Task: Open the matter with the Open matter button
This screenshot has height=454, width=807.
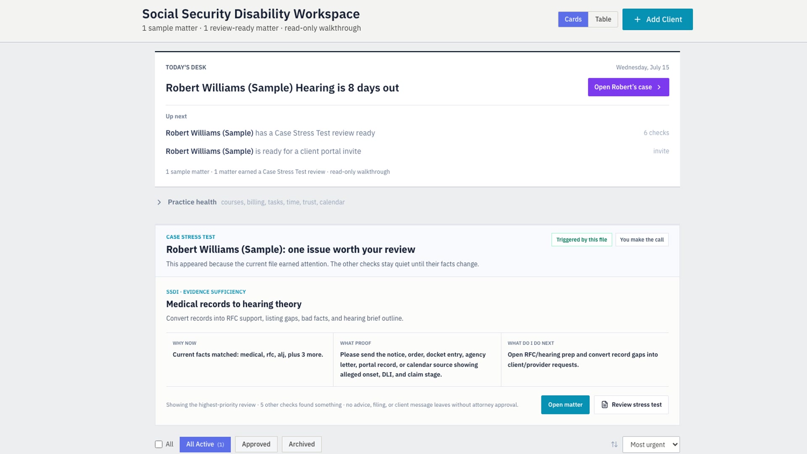Action: (x=565, y=405)
